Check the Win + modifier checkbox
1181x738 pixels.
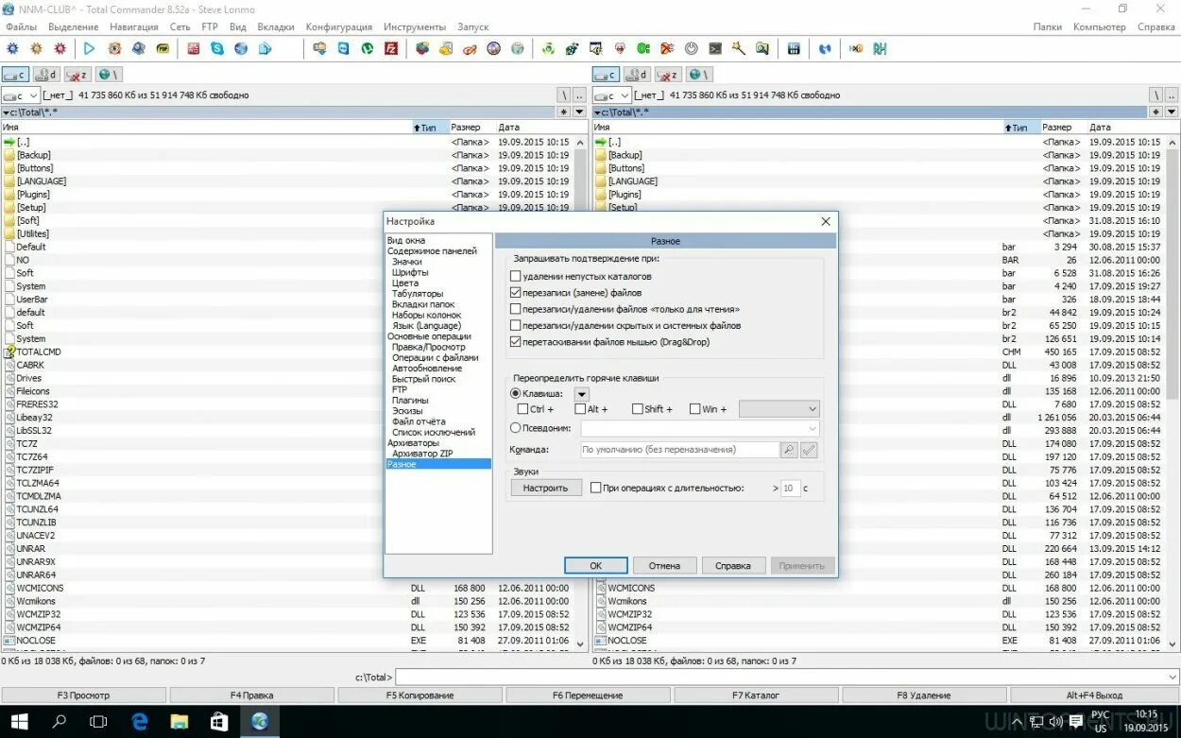tap(694, 409)
